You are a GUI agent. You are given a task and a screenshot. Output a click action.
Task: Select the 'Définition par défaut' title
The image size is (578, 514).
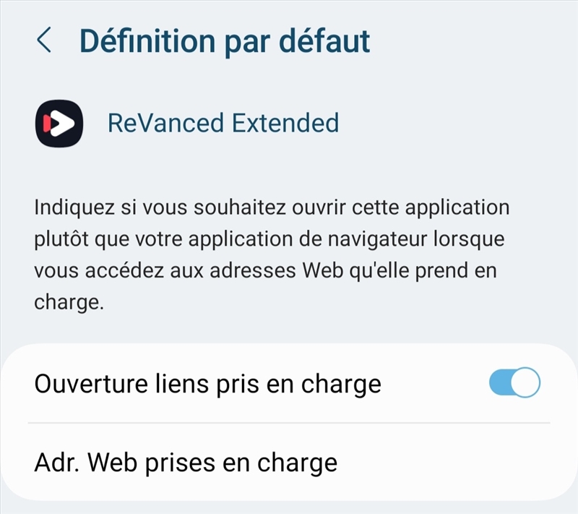[x=225, y=40]
